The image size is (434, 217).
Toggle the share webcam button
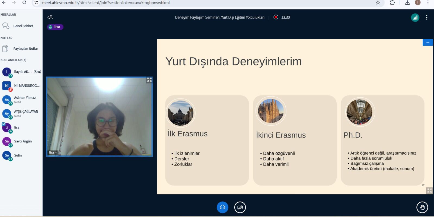(x=240, y=208)
